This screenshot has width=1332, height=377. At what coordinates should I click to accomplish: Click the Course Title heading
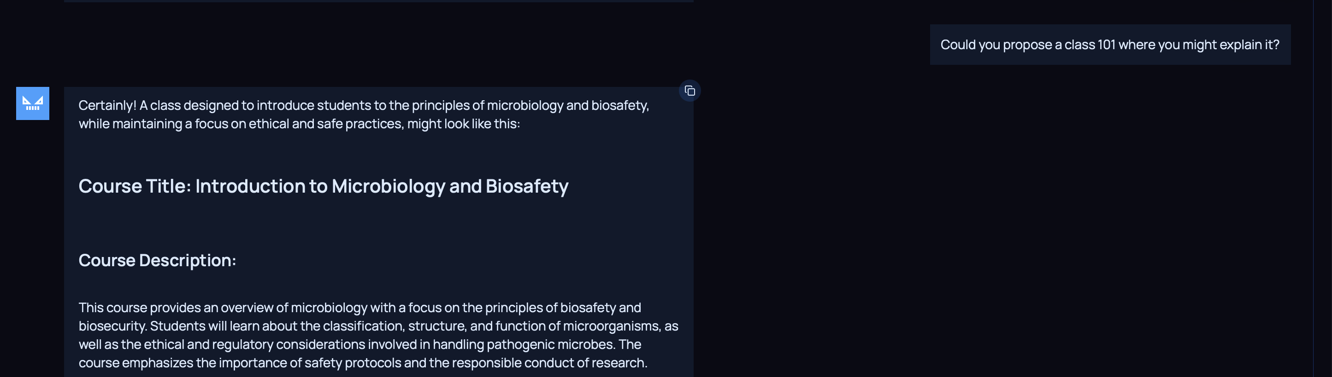[323, 186]
